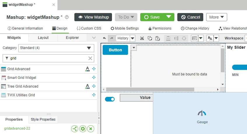Viewport: 247px width, 134px height.
Task: Click the Value field widget
Action: coord(136,98)
